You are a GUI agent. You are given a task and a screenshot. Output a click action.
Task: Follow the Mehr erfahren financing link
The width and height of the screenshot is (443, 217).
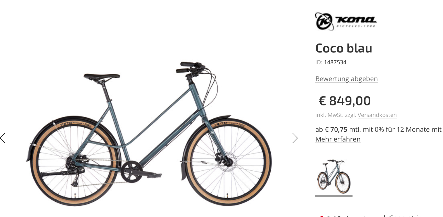[x=338, y=139]
